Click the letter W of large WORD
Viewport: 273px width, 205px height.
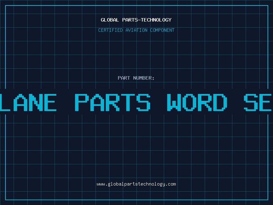(174, 102)
